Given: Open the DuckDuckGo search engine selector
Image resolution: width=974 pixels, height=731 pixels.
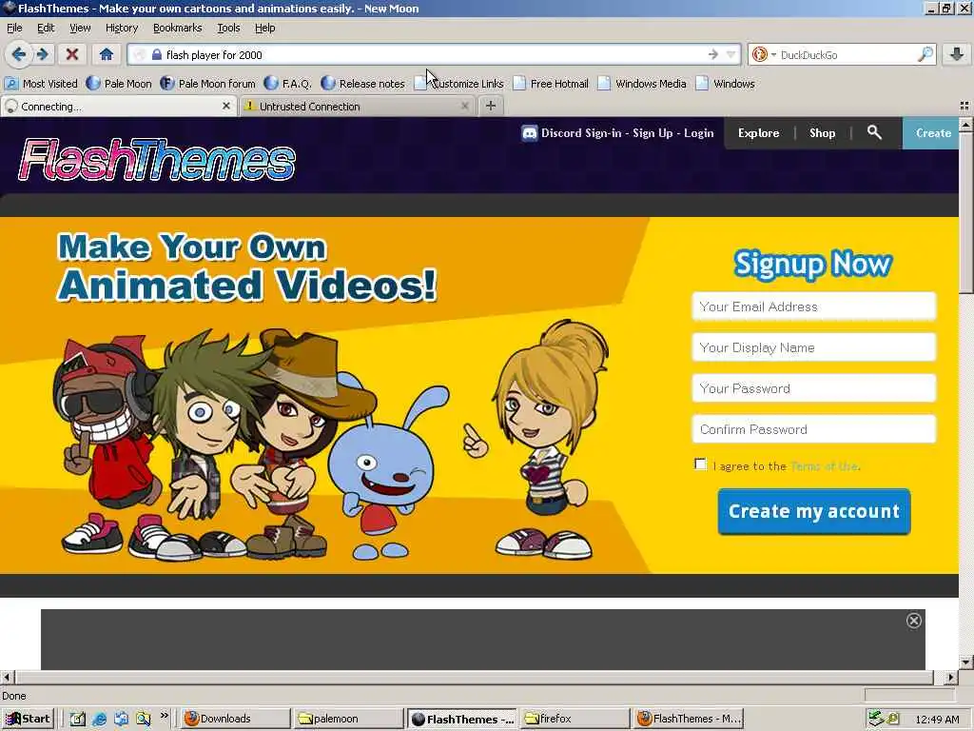Looking at the screenshot, I should pyautogui.click(x=764, y=54).
